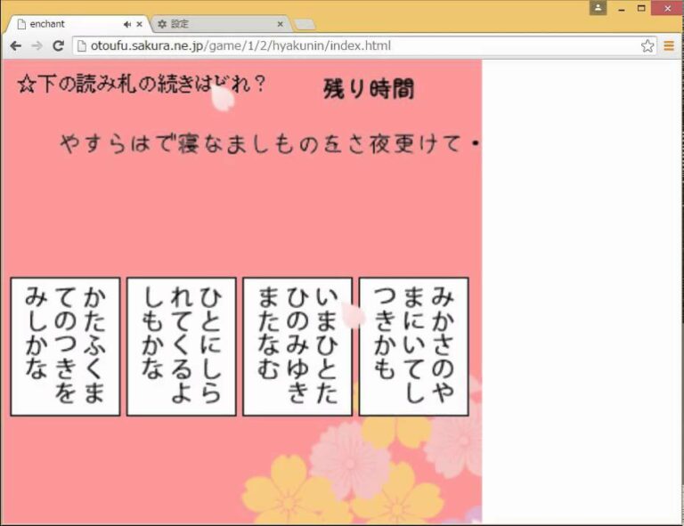Click the Chrome user profile icon
The image size is (684, 526).
598,7
